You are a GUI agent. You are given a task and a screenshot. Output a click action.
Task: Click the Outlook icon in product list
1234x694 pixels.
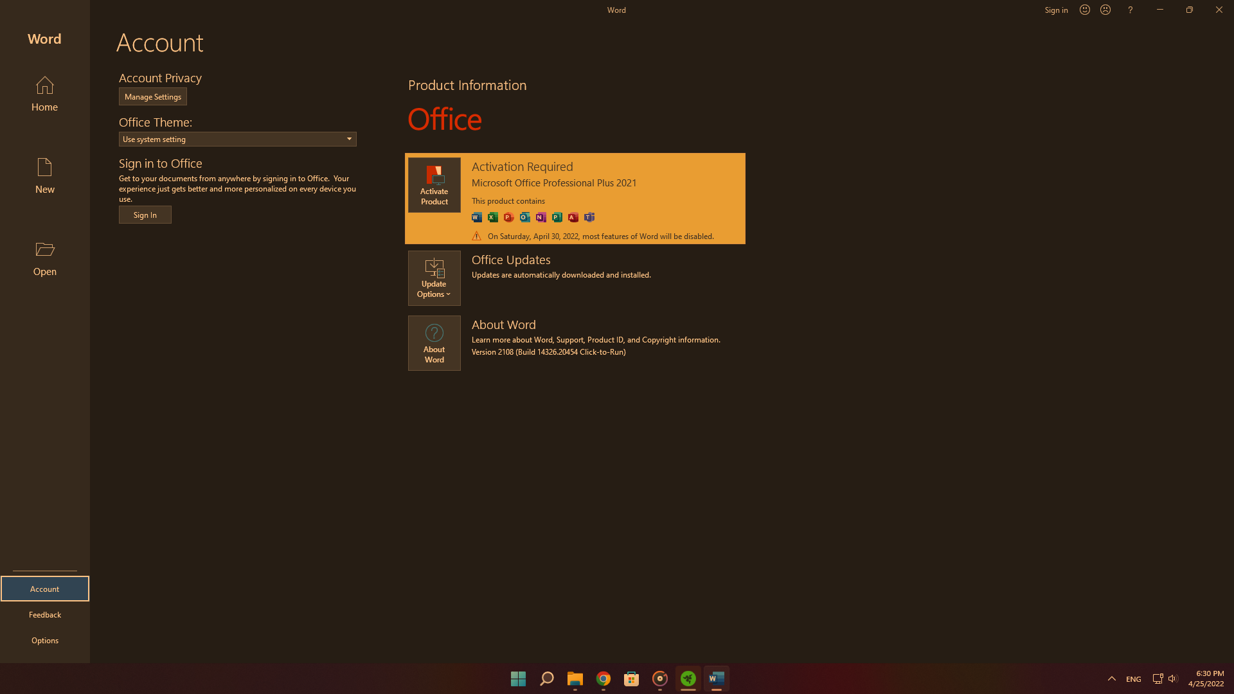tap(525, 217)
